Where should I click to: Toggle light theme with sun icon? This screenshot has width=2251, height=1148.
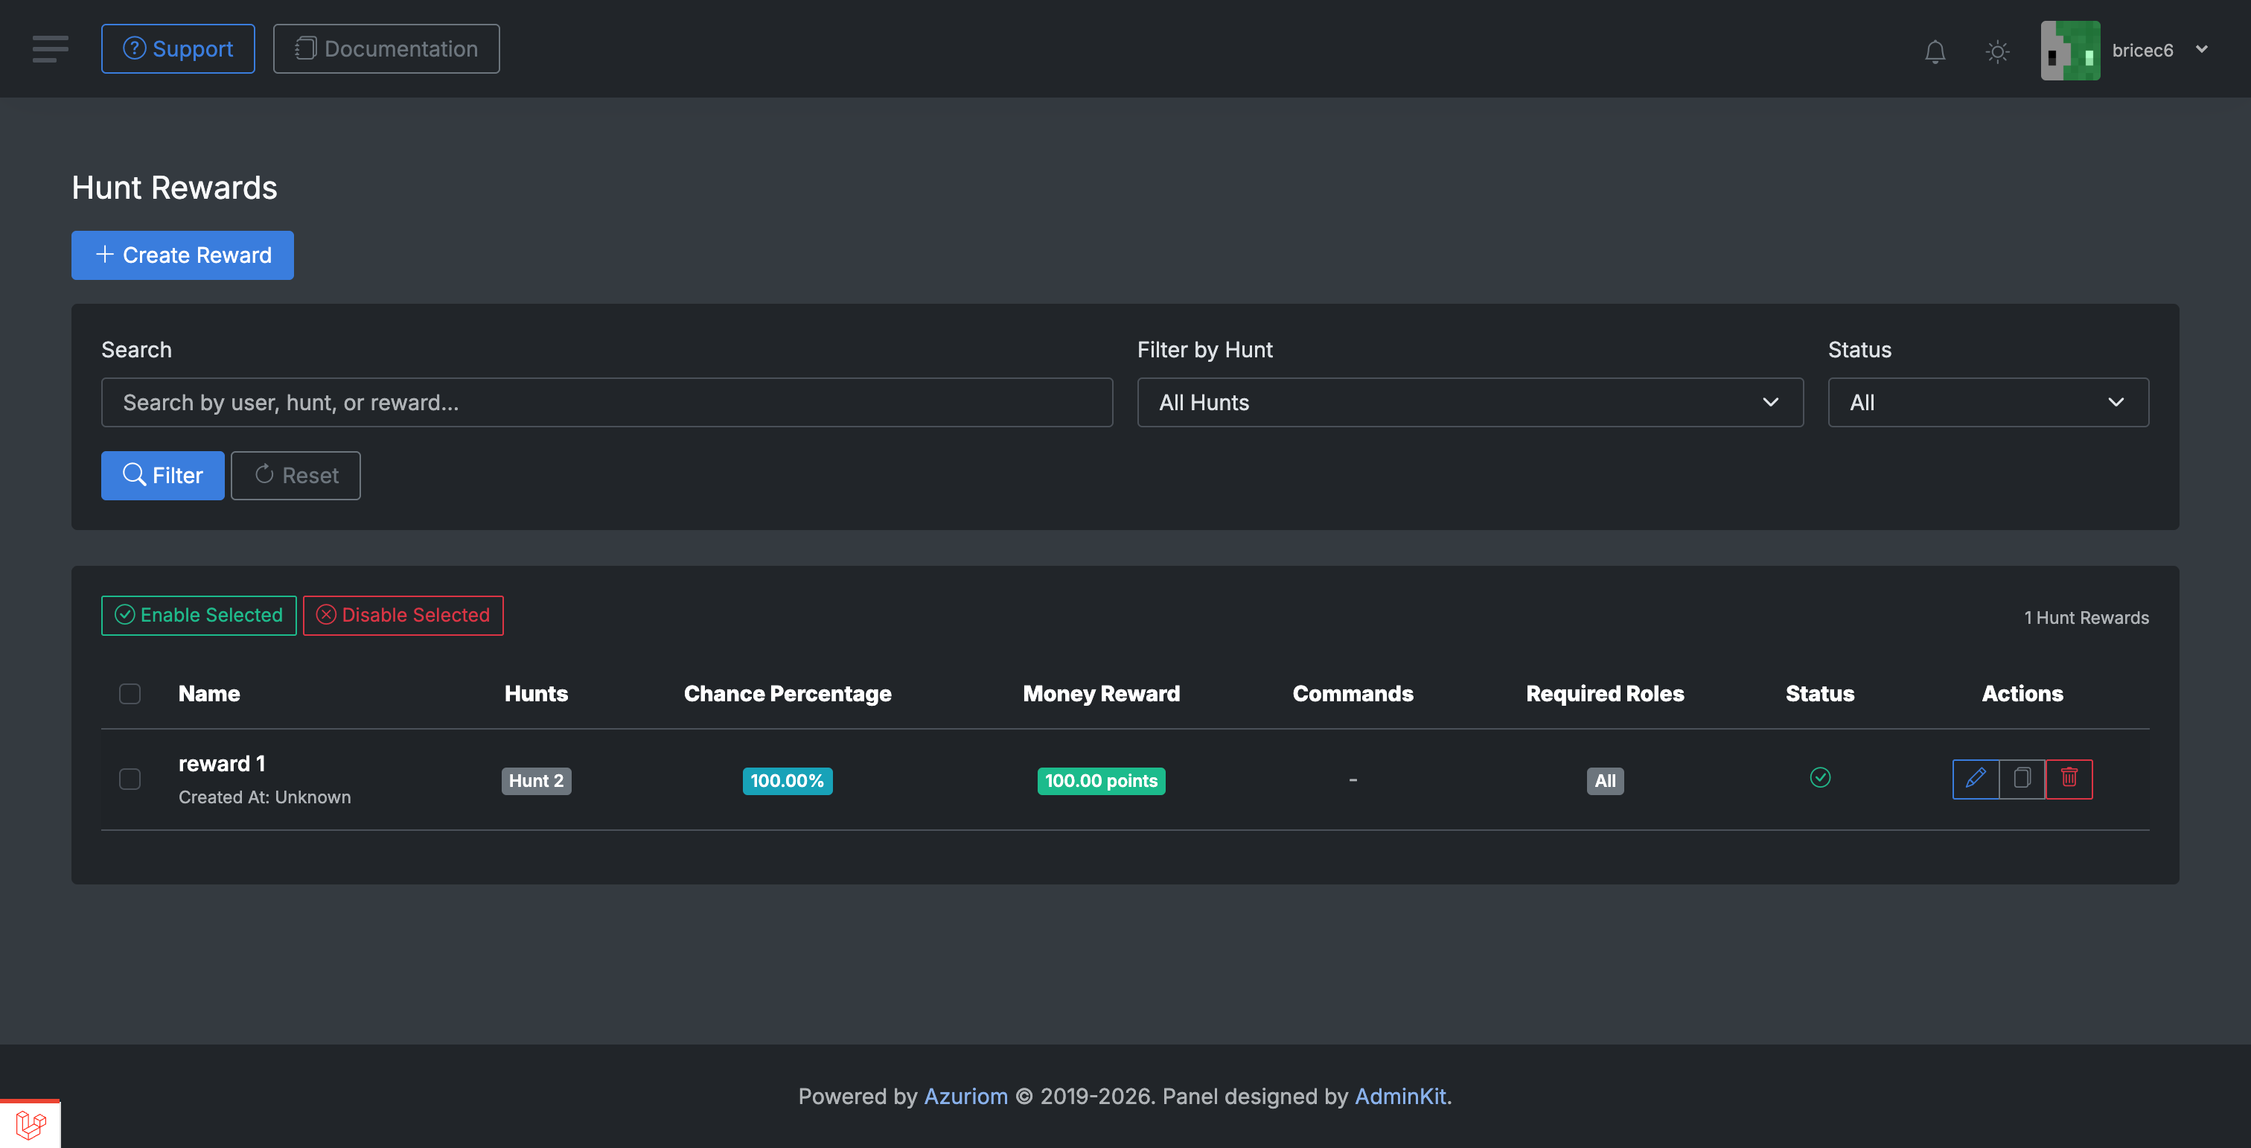1996,51
